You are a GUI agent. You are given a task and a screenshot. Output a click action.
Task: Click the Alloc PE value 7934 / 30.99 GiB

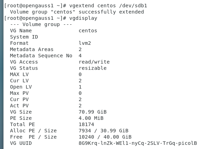point(104,131)
